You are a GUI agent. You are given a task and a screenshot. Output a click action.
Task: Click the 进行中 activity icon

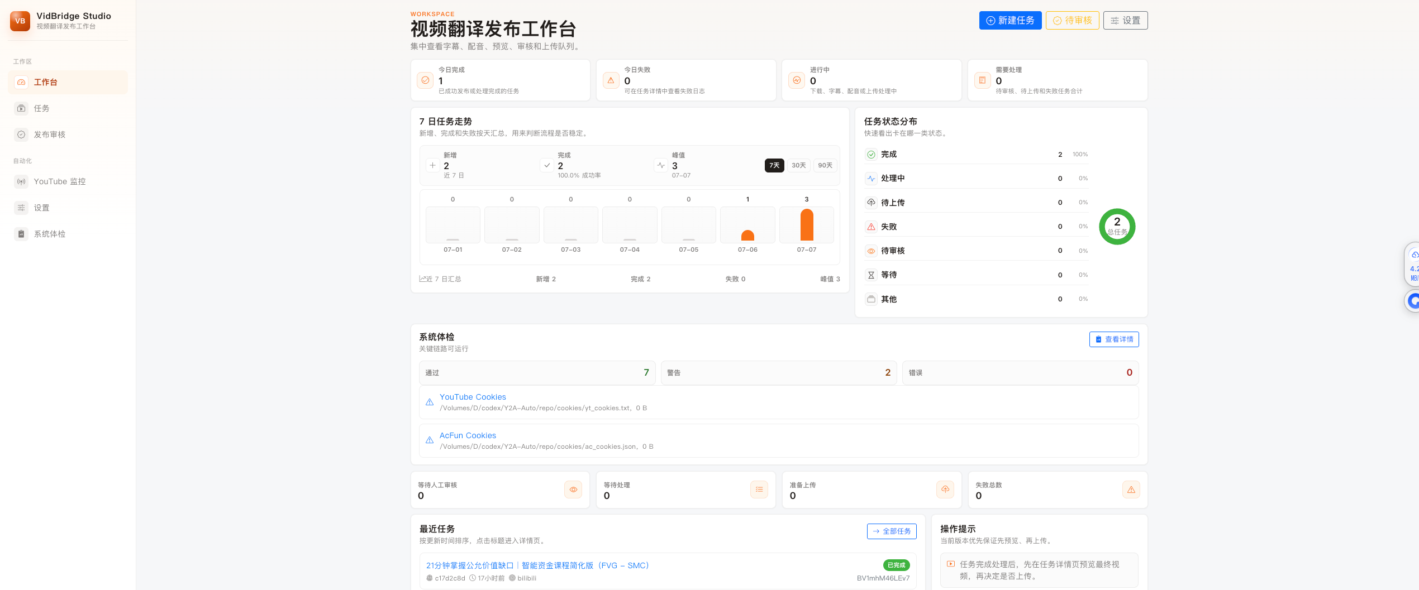point(797,80)
